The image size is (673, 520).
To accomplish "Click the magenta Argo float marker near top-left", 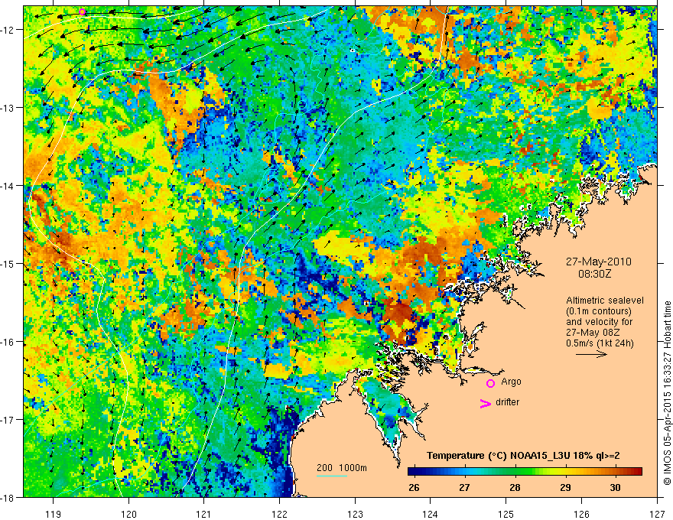I will pyautogui.click(x=83, y=12).
